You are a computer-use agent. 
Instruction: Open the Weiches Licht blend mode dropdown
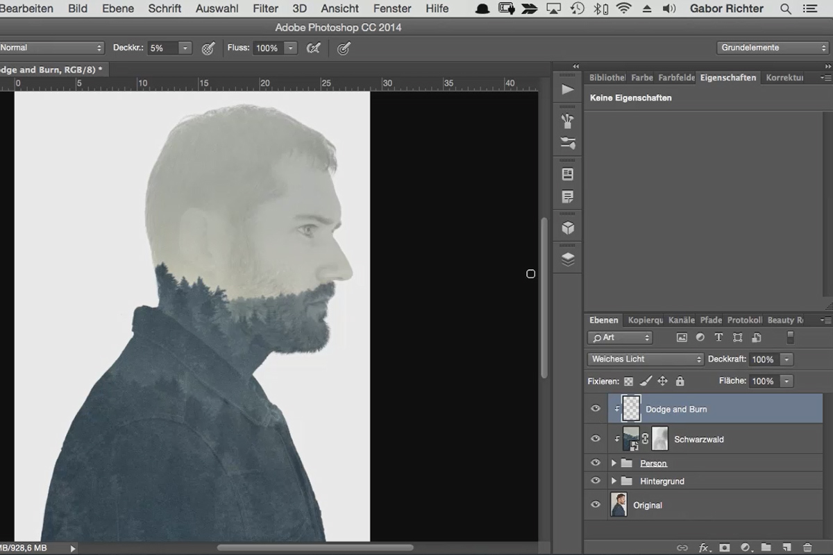646,359
